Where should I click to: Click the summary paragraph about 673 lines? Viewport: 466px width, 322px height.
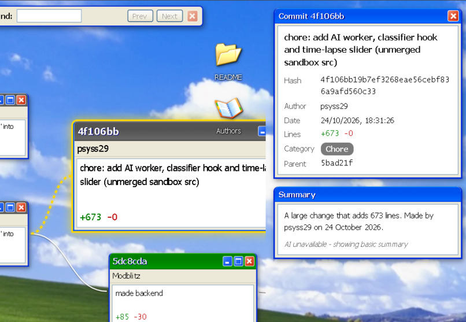pyautogui.click(x=358, y=221)
